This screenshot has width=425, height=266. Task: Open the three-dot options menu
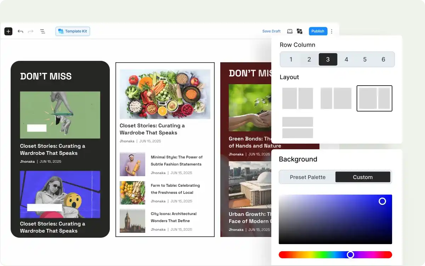coord(331,31)
